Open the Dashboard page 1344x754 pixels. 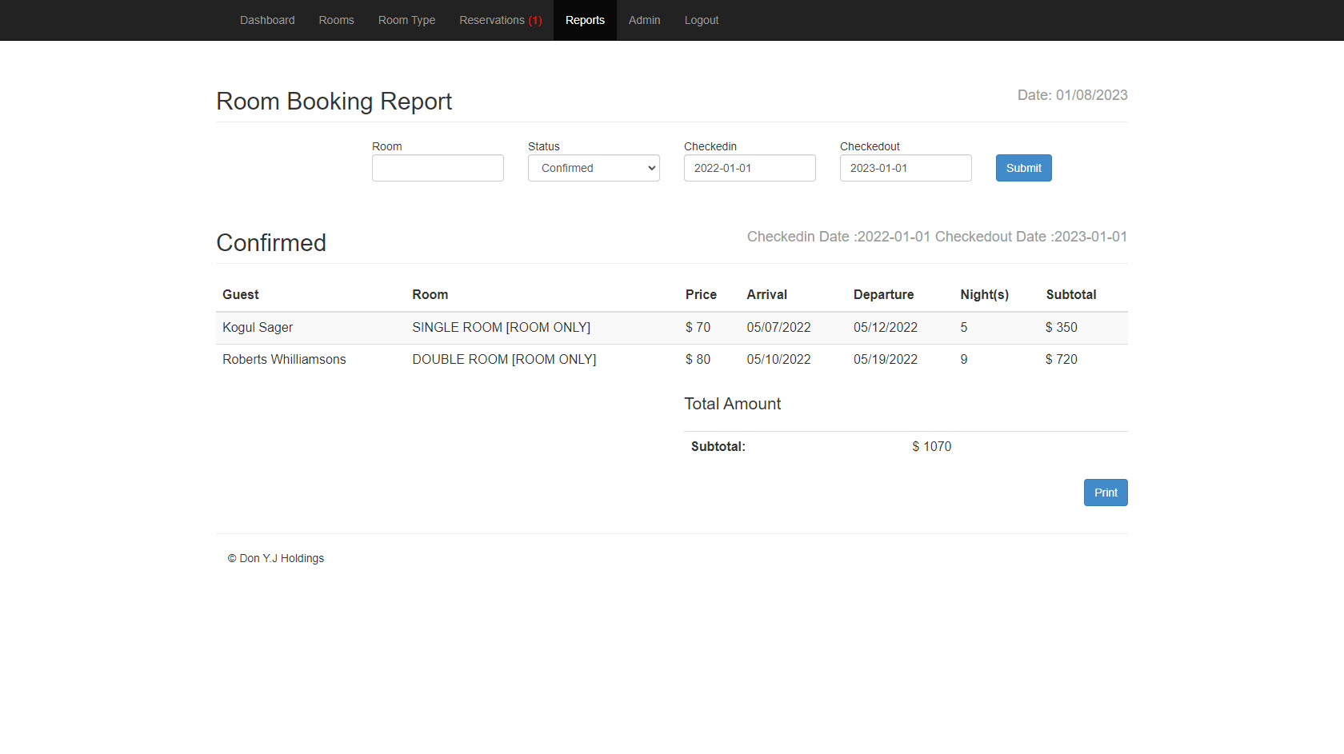(267, 20)
